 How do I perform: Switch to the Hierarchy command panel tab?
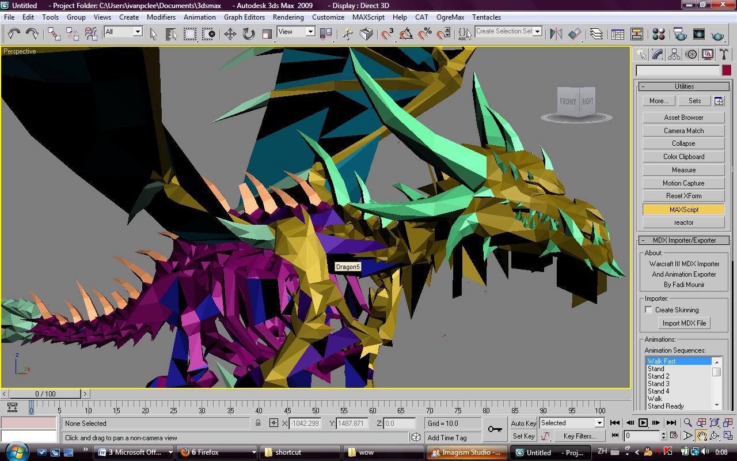click(x=674, y=54)
